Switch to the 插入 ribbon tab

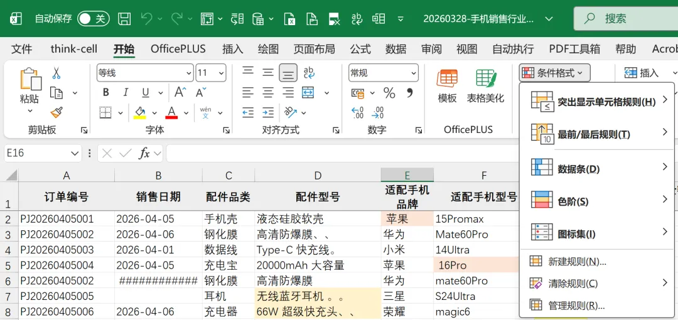click(233, 49)
